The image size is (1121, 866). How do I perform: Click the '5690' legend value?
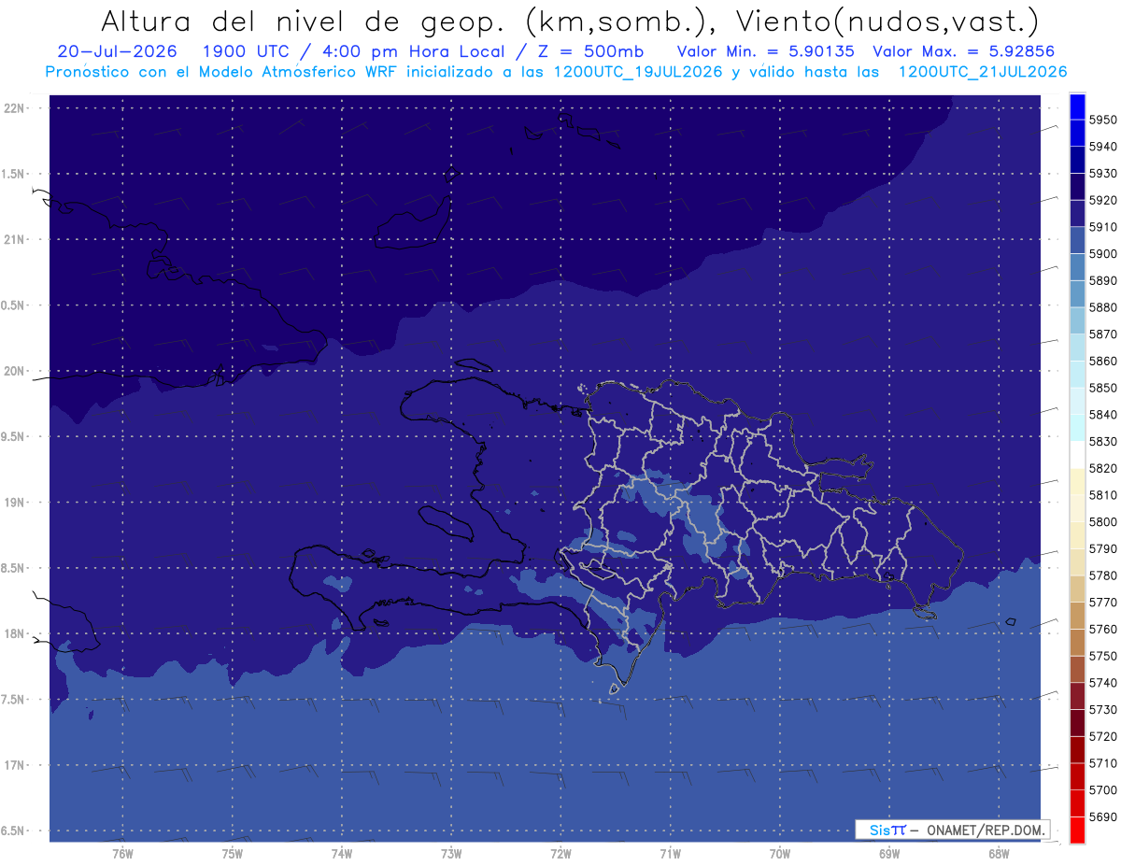coord(1103,816)
